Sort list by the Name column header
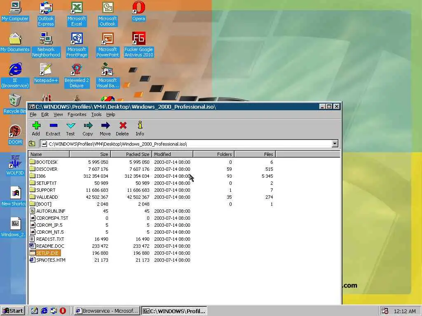 click(49, 154)
